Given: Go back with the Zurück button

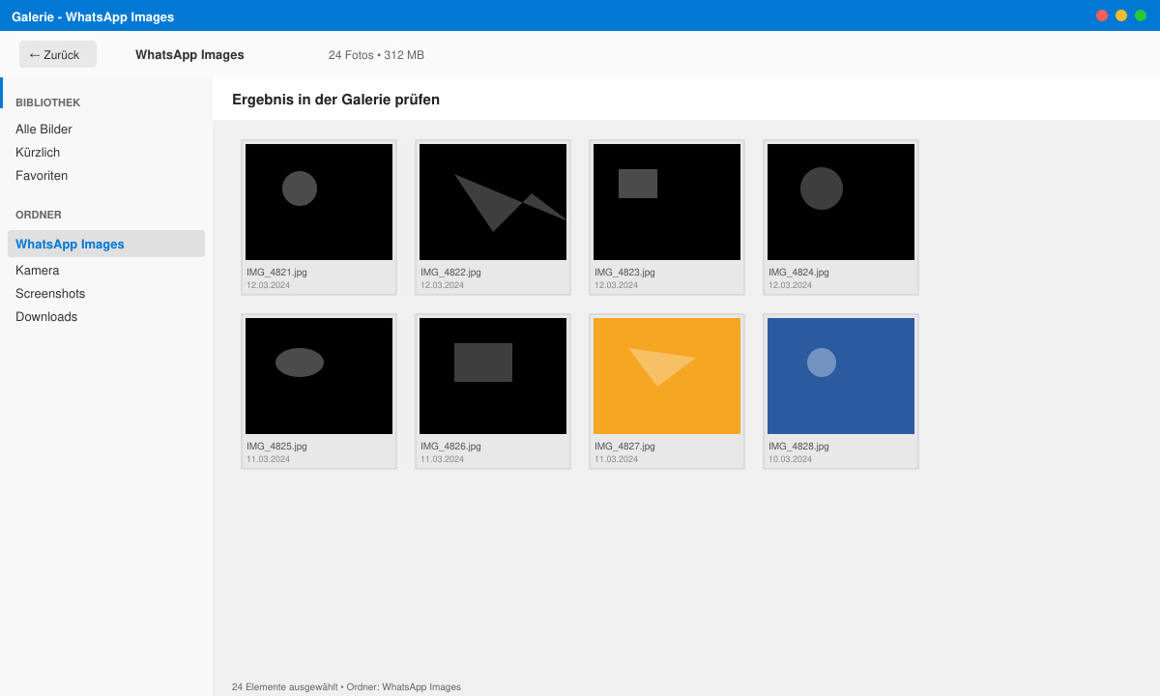Looking at the screenshot, I should click(x=58, y=54).
